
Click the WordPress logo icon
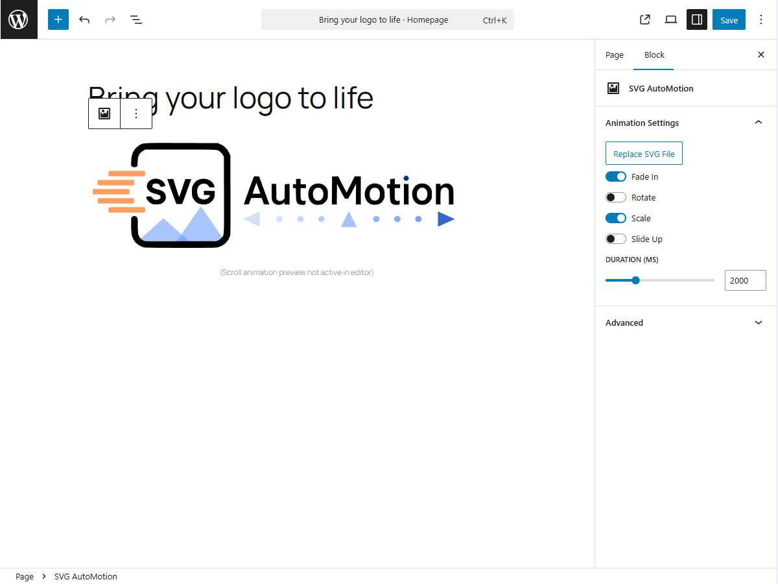[19, 19]
